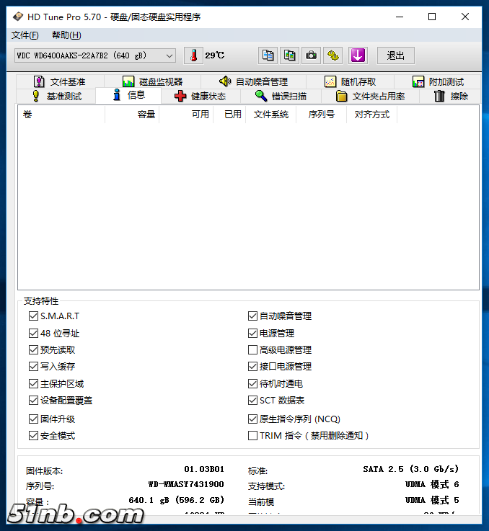The image size is (489, 531).
Task: Click the 退出 exit button
Action: (396, 55)
